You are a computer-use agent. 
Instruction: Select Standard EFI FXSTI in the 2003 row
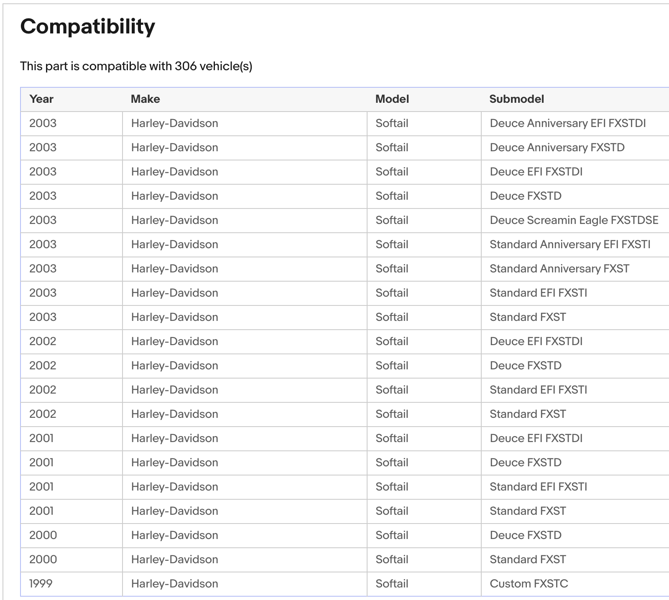pyautogui.click(x=538, y=293)
